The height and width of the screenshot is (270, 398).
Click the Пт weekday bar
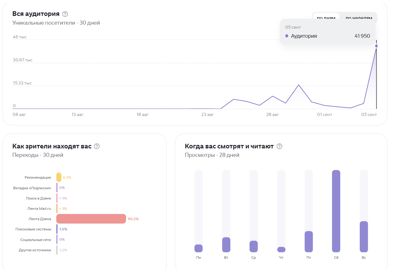(309, 242)
